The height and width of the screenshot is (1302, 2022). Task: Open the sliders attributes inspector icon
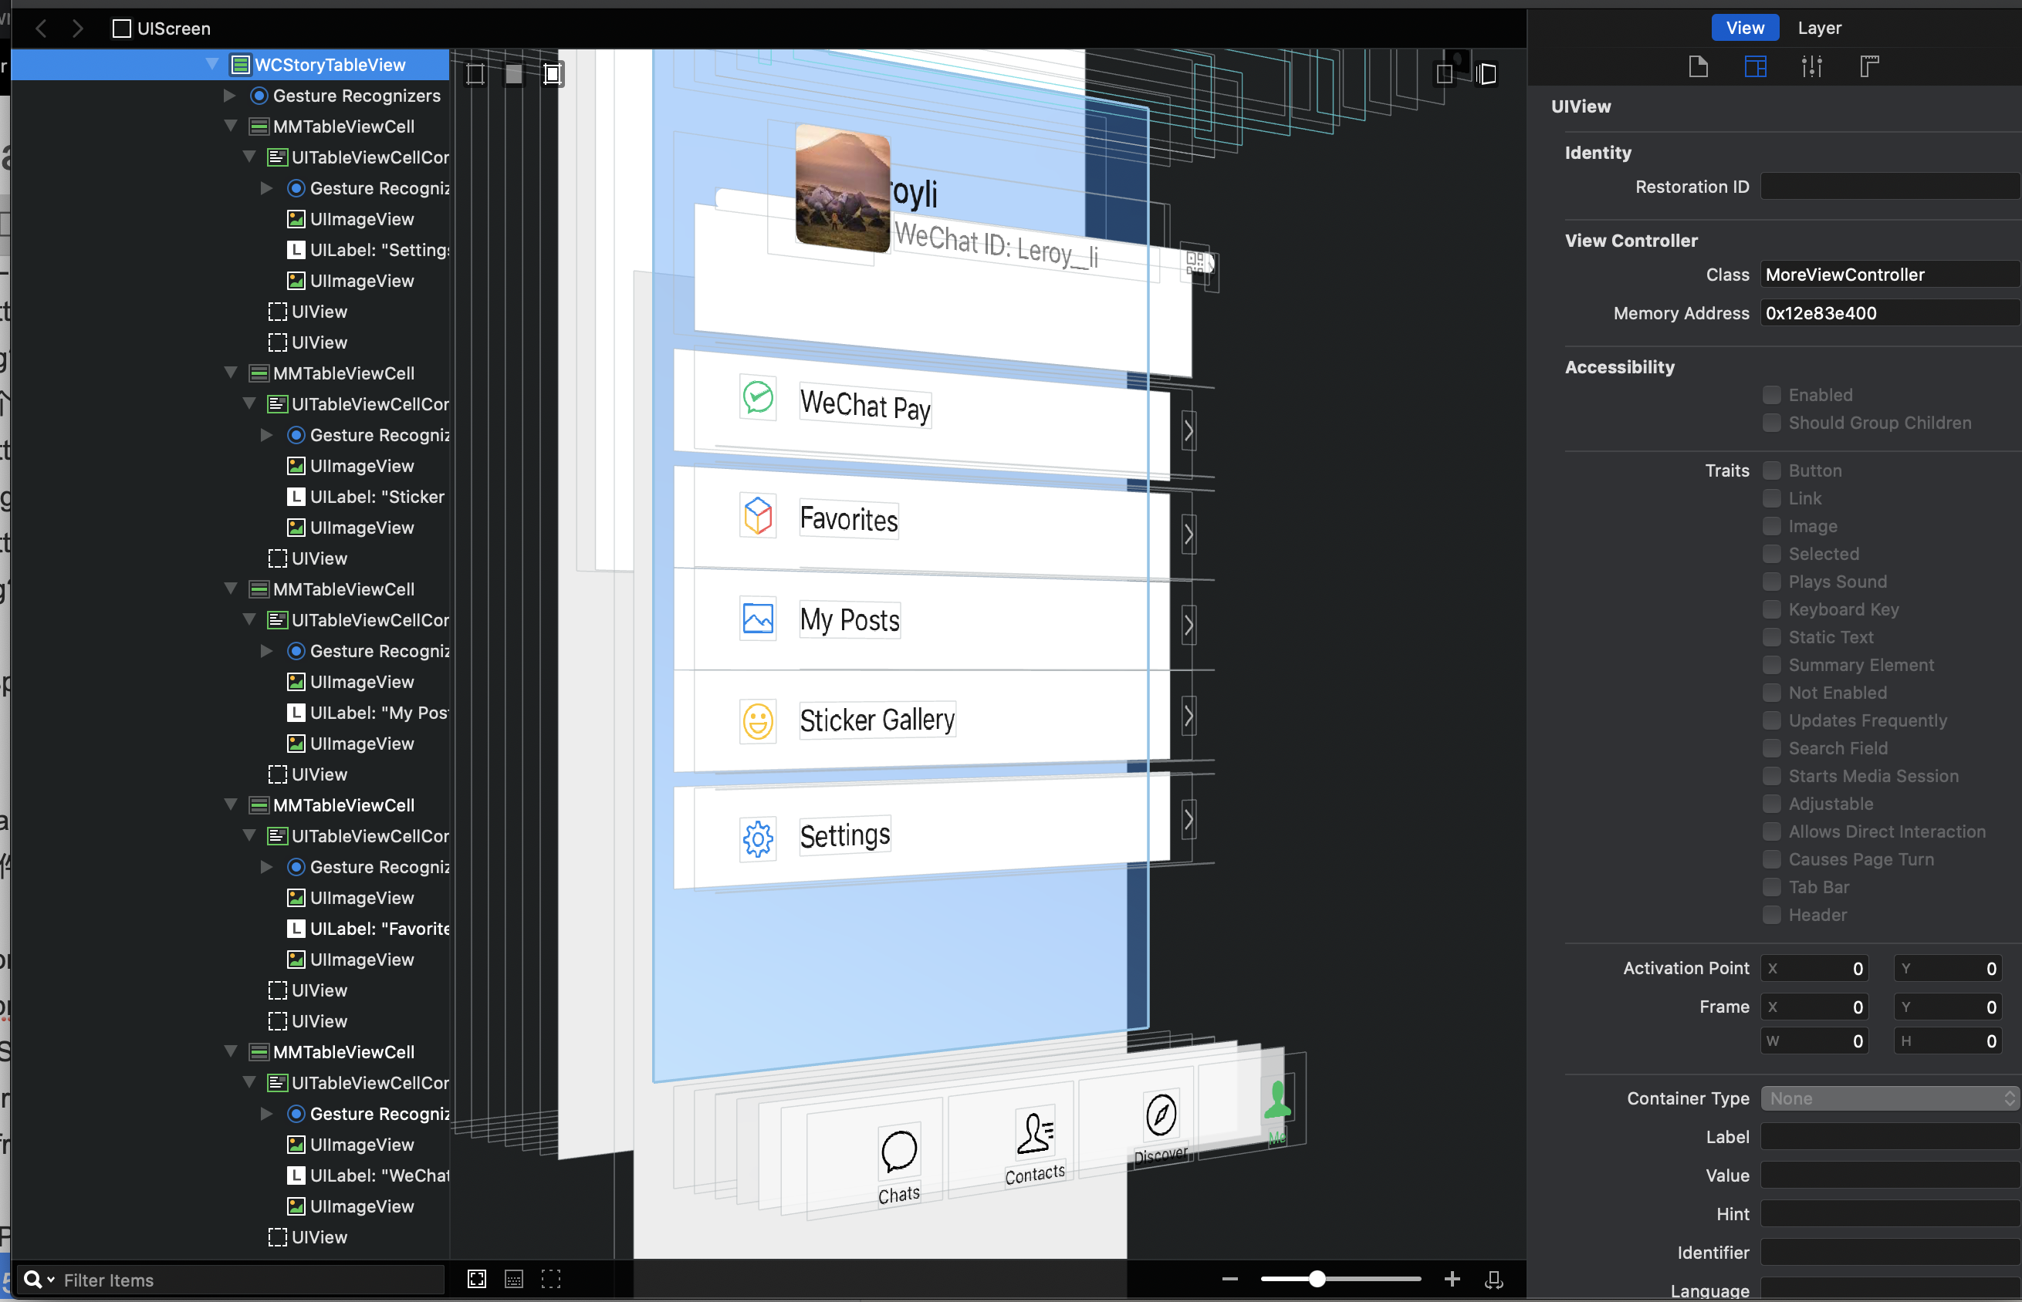(1812, 66)
